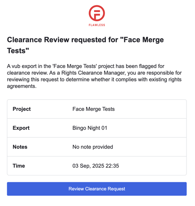Click the red Flawless circular logo icon

(x=97, y=13)
